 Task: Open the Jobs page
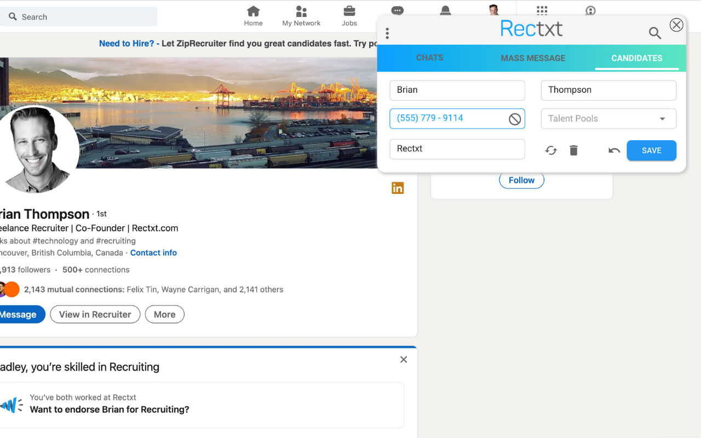click(349, 16)
